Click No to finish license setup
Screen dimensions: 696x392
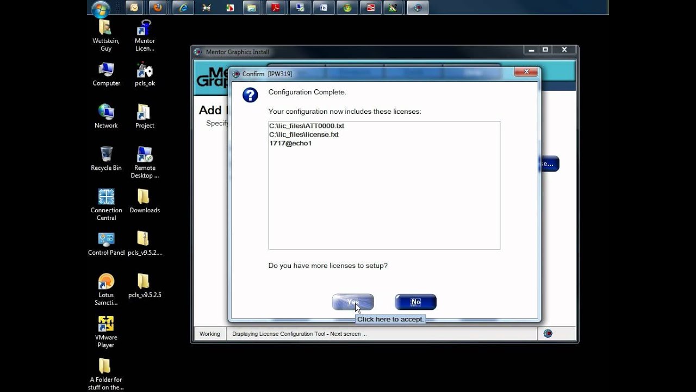pos(415,302)
